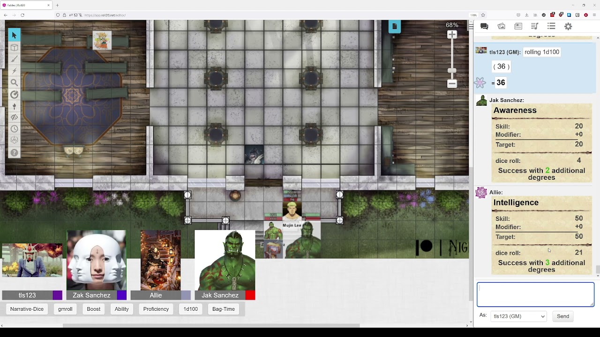600x337 pixels.
Task: Click tls123 player avatar
Action: pyautogui.click(x=32, y=260)
